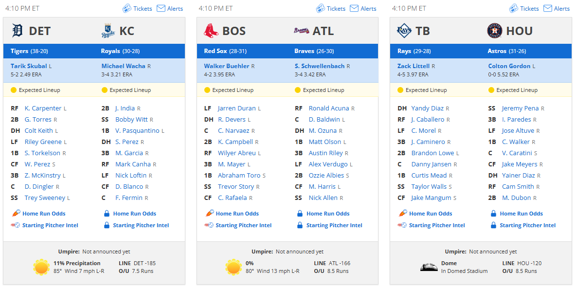Screen dimensions: 576x288
Task: Click Tickets link above BOS-ATL game
Action: [x=336, y=8]
